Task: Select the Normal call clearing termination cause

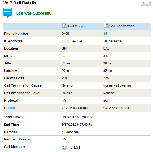Action: tap(117, 85)
